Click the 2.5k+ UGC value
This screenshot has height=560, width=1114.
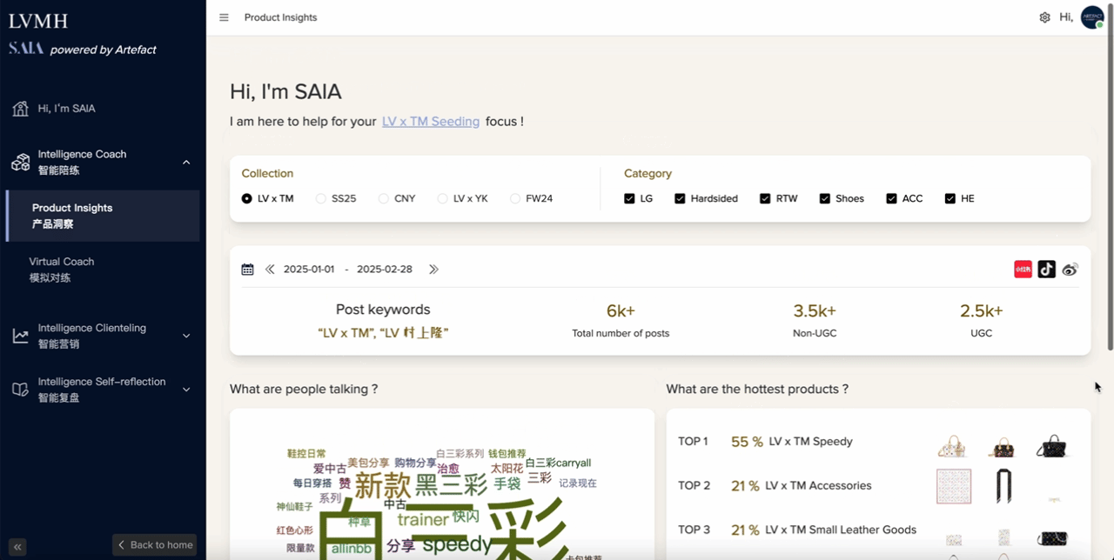pyautogui.click(x=982, y=310)
